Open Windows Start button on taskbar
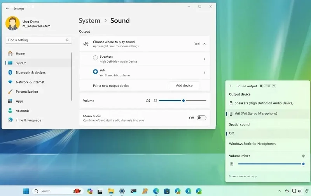This screenshot has height=196, width=311. point(26,191)
